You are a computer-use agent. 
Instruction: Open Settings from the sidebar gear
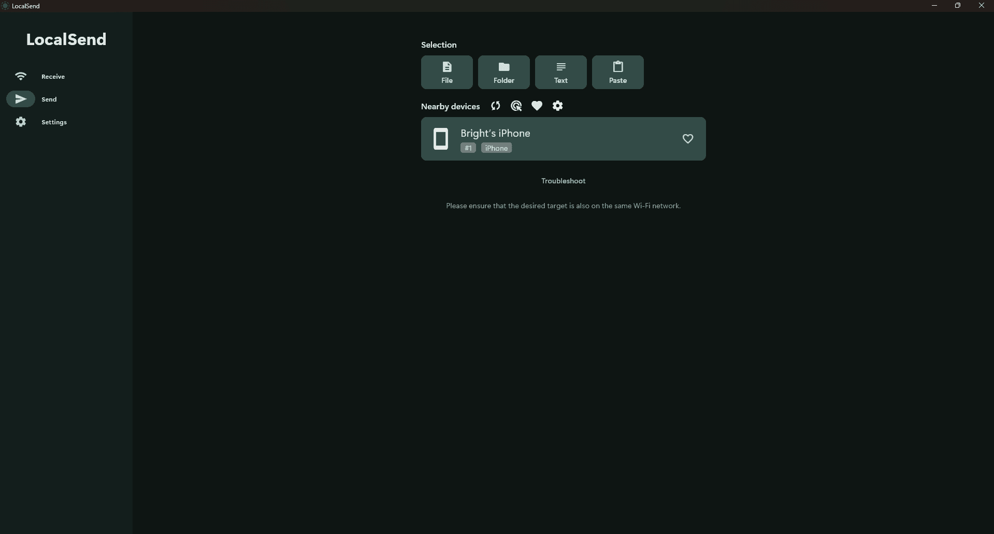(x=21, y=122)
